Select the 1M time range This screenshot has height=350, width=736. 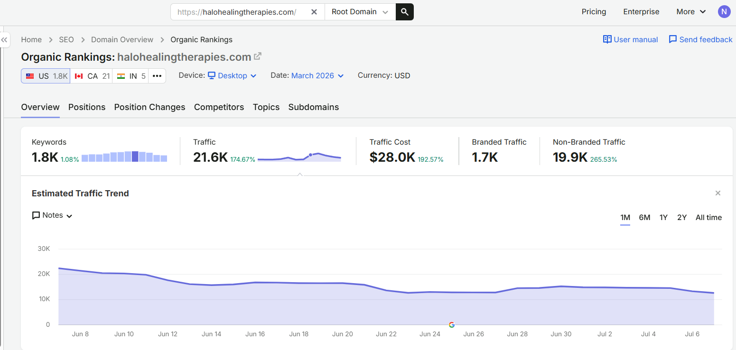[x=625, y=218]
